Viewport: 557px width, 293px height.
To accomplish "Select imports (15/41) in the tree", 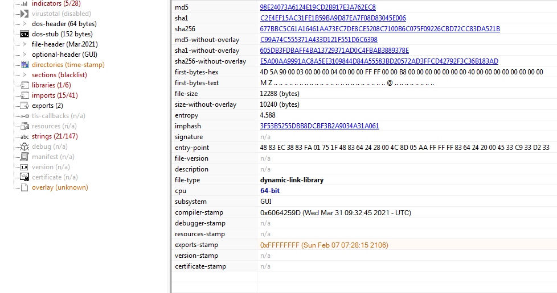I will click(x=55, y=95).
